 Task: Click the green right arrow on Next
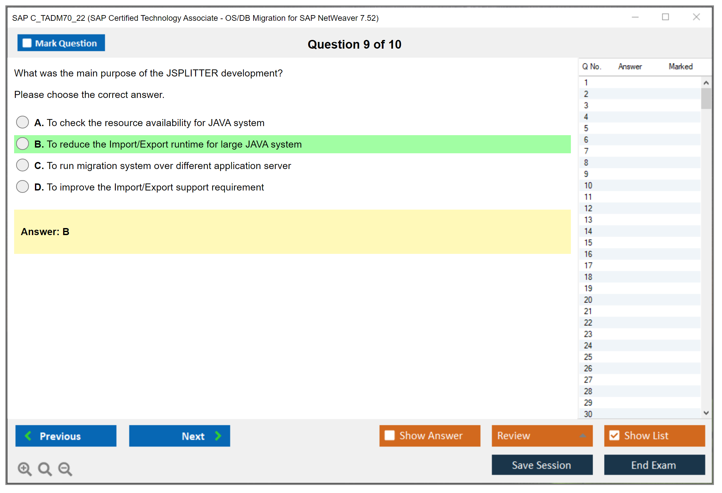[x=218, y=436]
